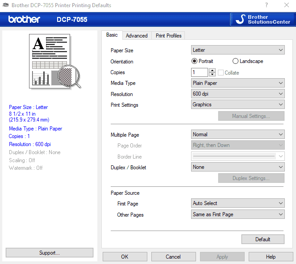
Task: Open the Resolution dropdown
Action: pos(238,94)
